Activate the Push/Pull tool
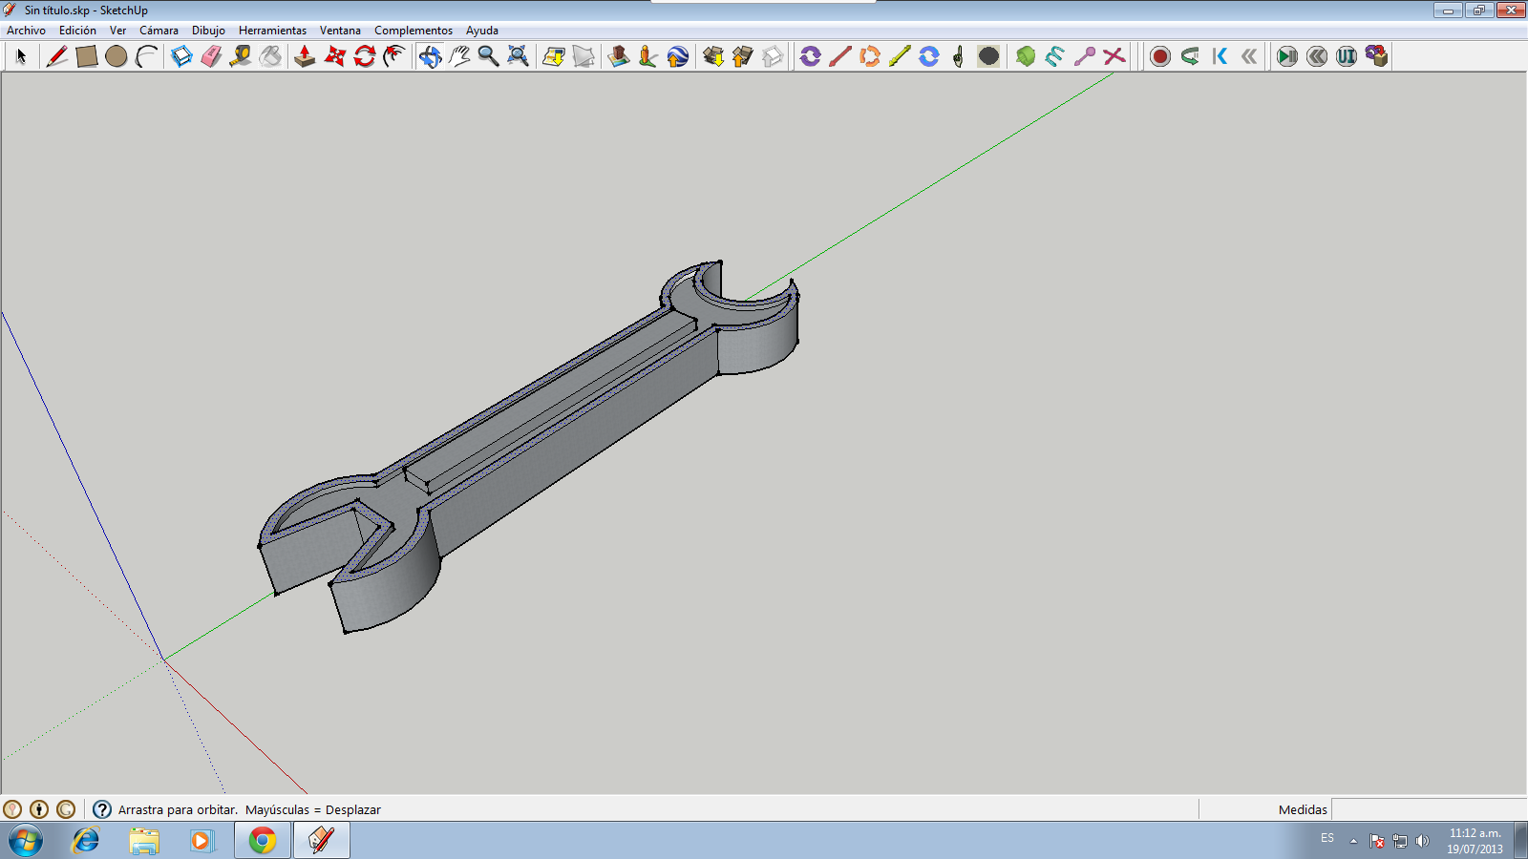The height and width of the screenshot is (859, 1528). [x=305, y=56]
